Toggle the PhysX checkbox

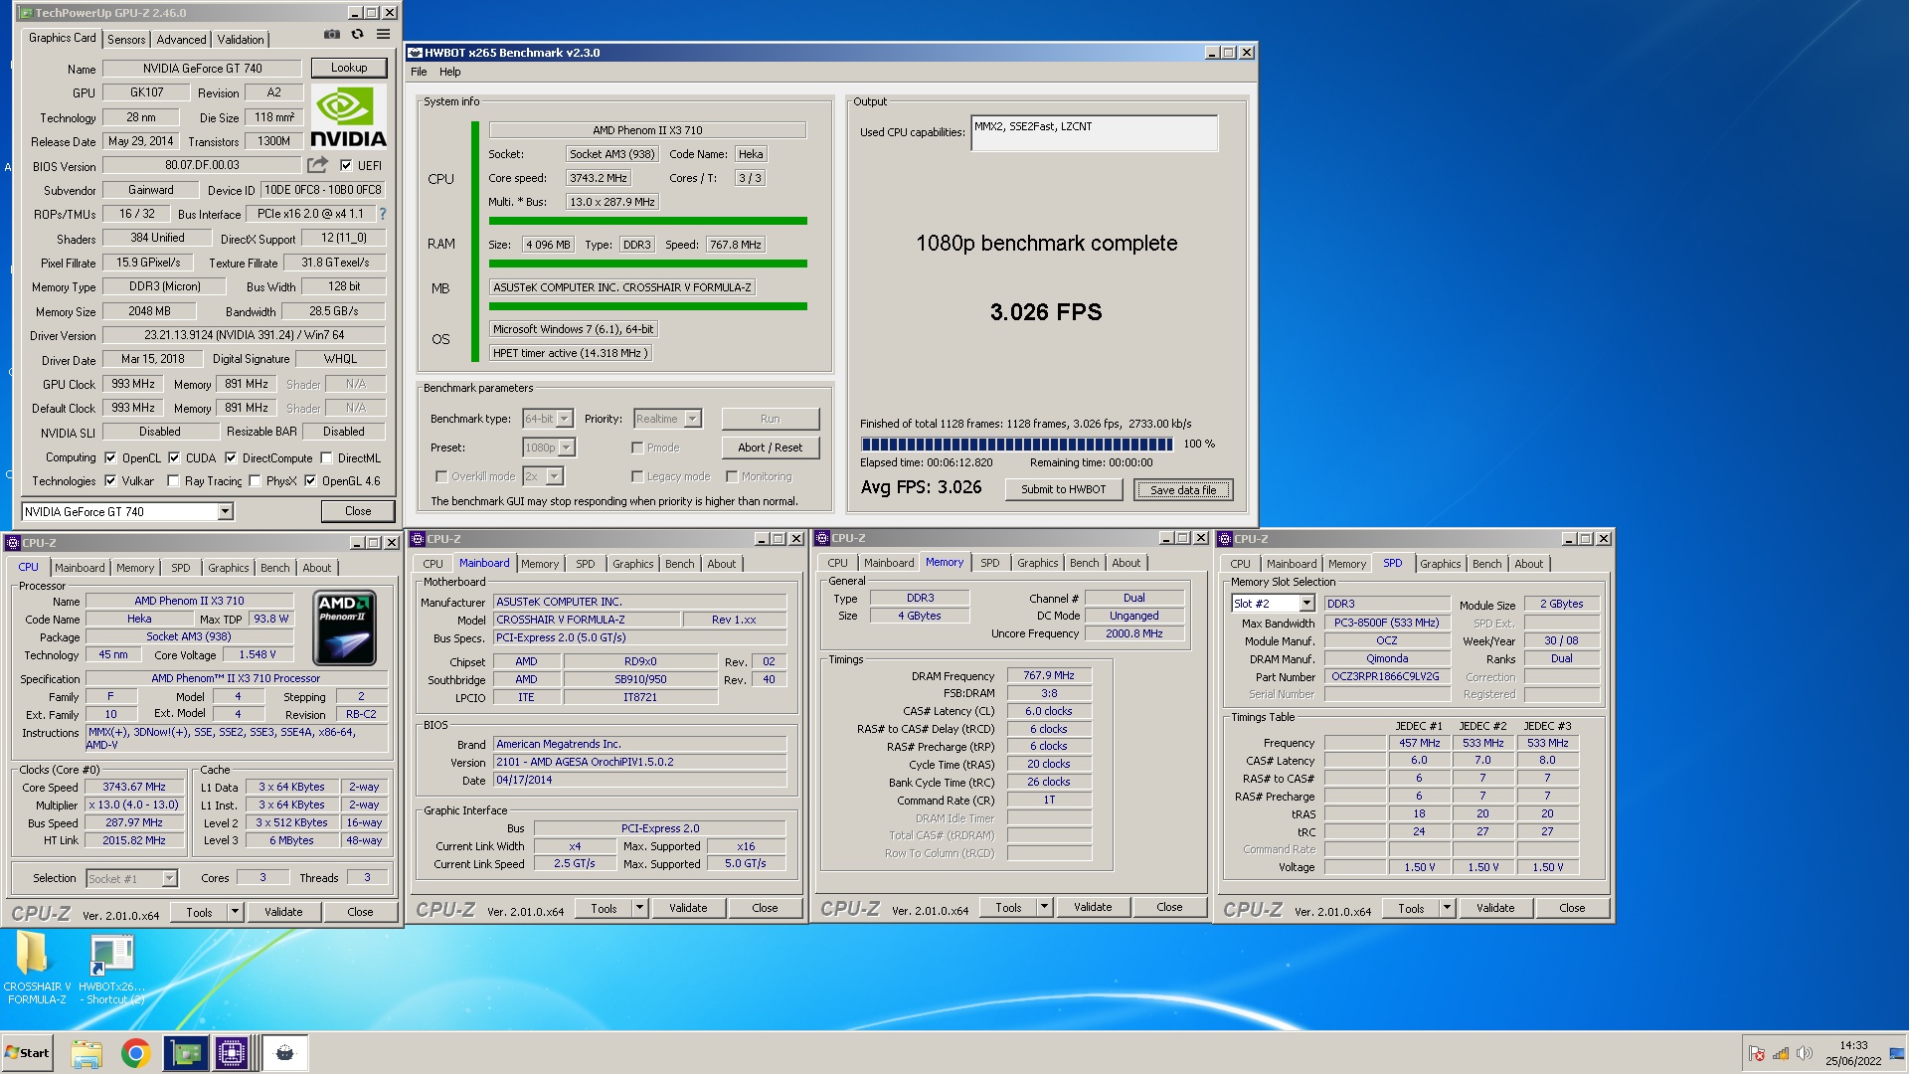[x=255, y=480]
